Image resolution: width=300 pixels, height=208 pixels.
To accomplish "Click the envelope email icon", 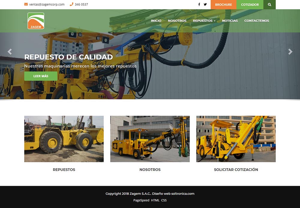I will pos(26,5).
